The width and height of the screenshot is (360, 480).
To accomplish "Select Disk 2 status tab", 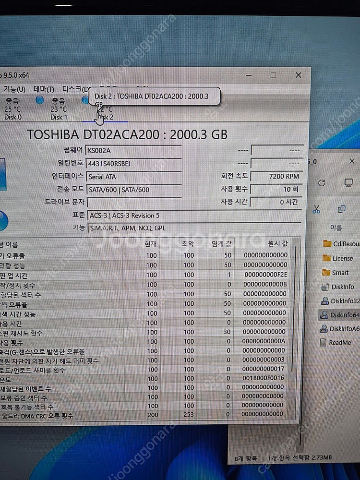I will click(105, 113).
